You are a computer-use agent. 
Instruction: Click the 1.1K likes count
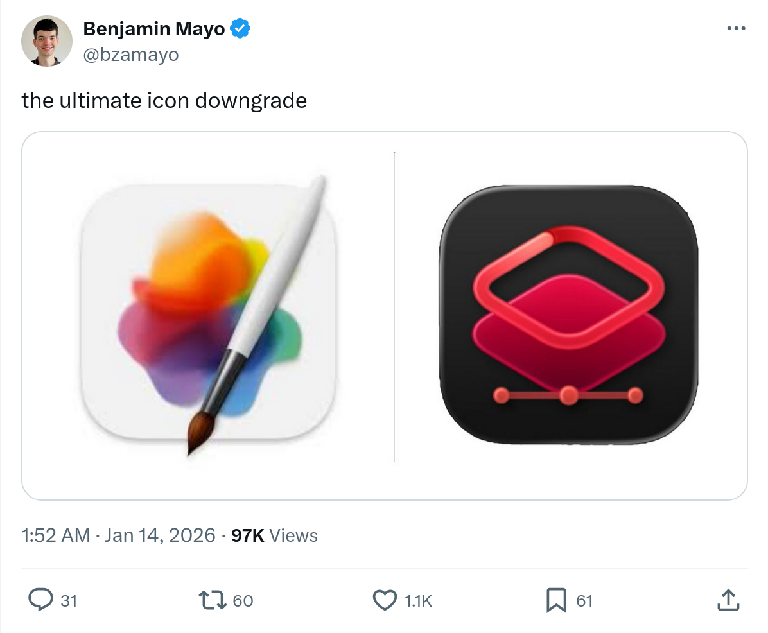click(x=418, y=601)
